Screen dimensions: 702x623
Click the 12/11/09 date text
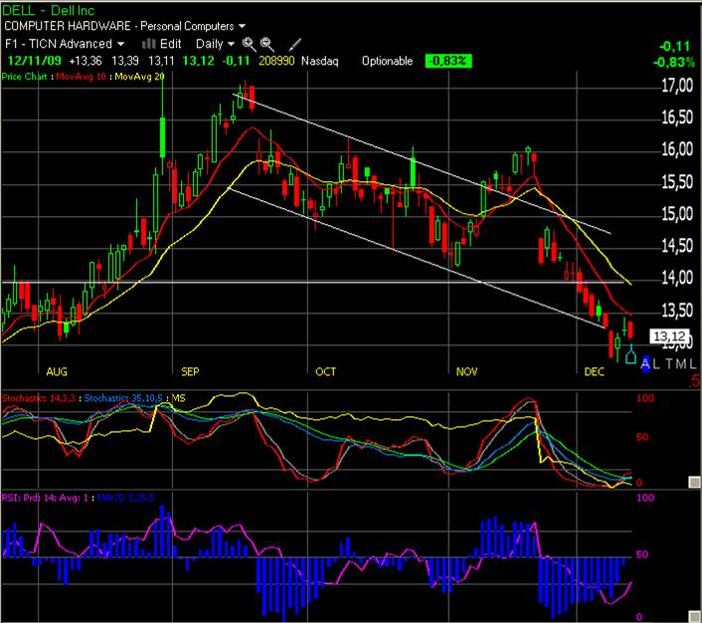point(35,61)
